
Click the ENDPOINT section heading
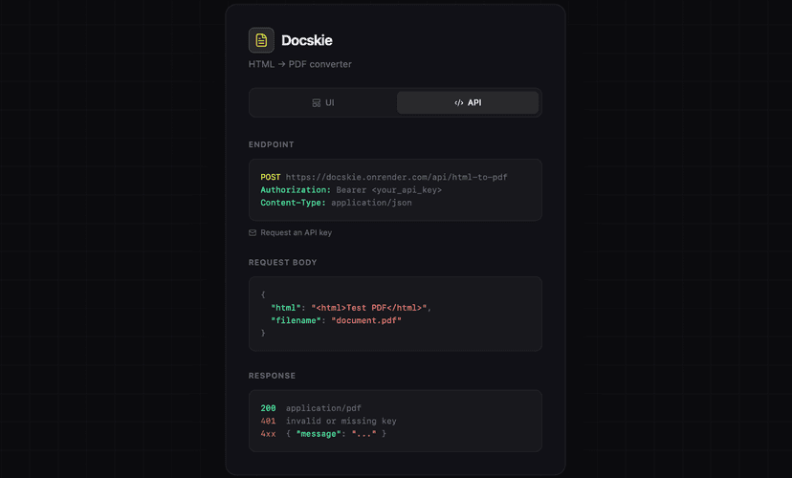[x=272, y=144]
